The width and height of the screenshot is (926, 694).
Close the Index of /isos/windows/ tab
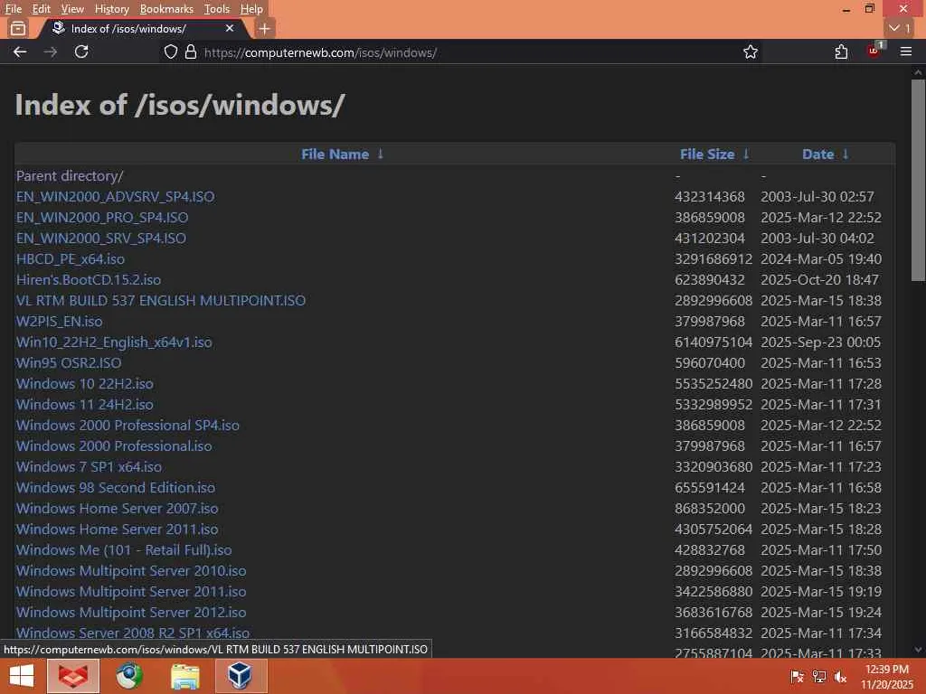pyautogui.click(x=230, y=28)
